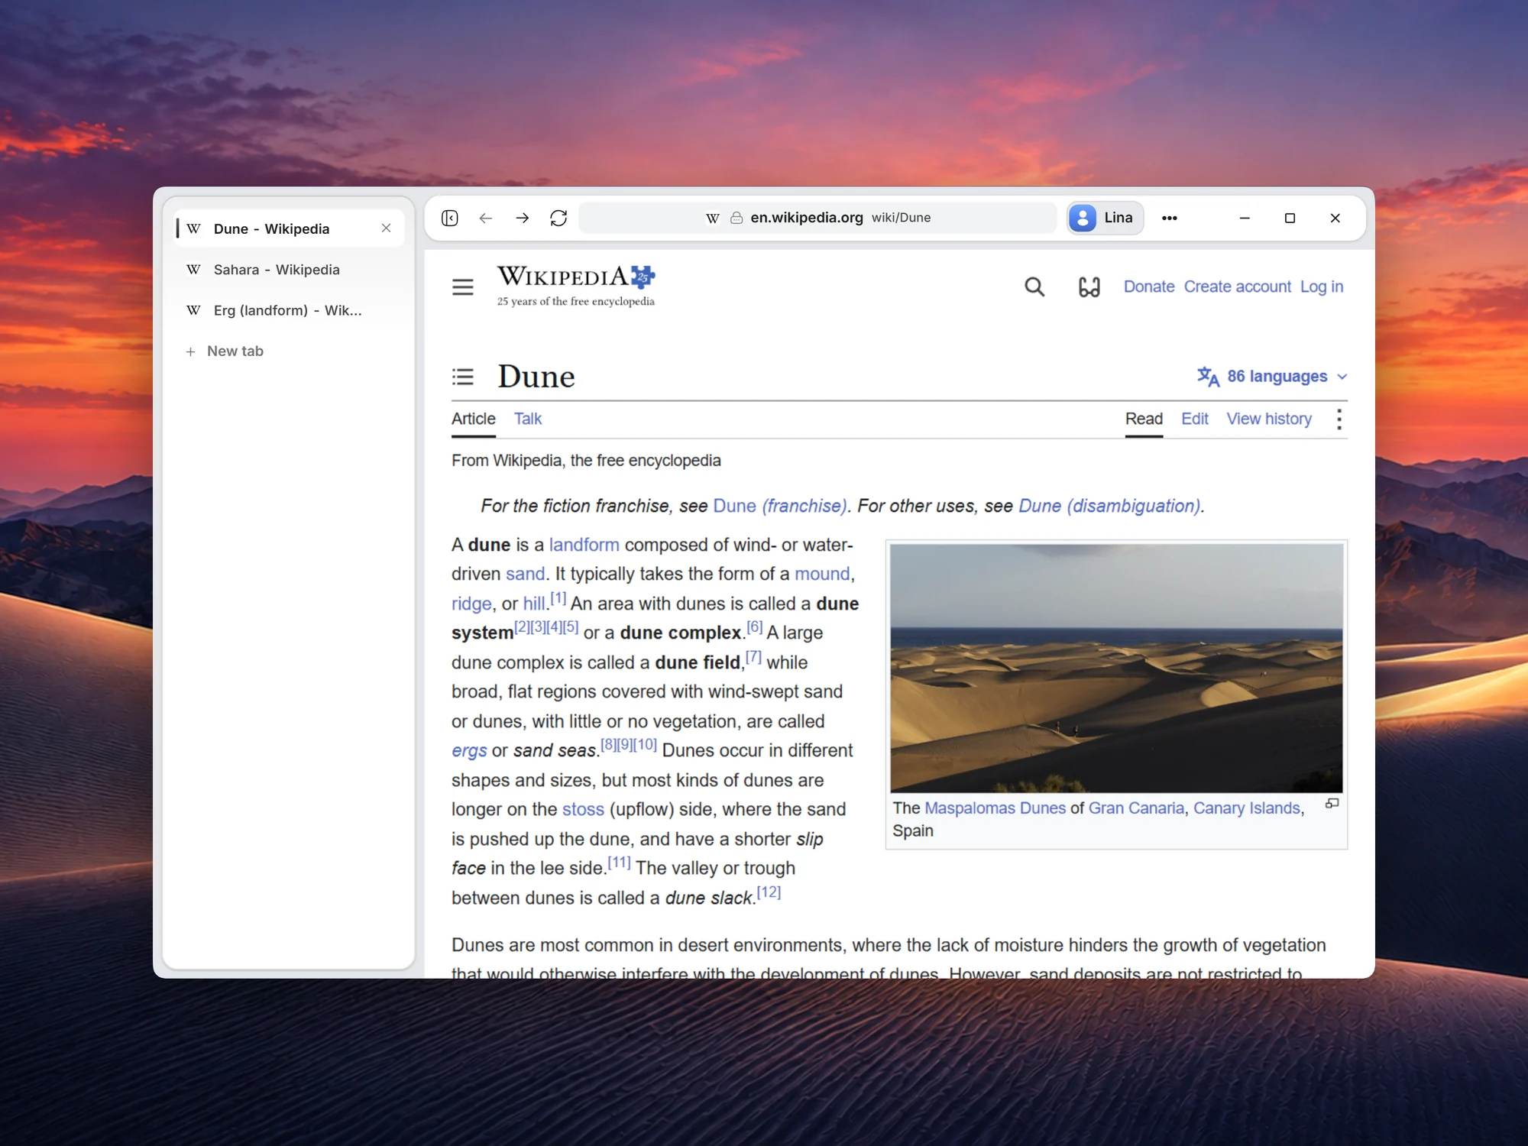Screen dimensions: 1528x1146
Task: Open the Edit tab
Action: (x=1195, y=419)
